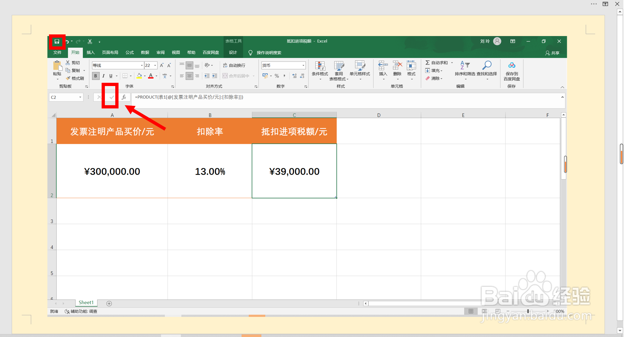
Task: Click the decrease indent icon
Action: 207,76
